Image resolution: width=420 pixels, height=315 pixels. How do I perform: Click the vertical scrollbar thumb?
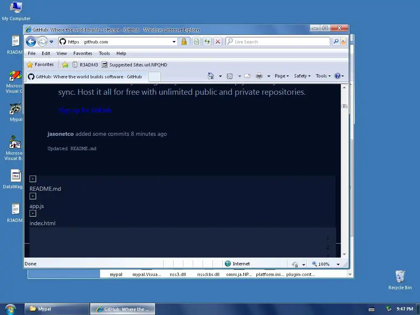(x=345, y=106)
